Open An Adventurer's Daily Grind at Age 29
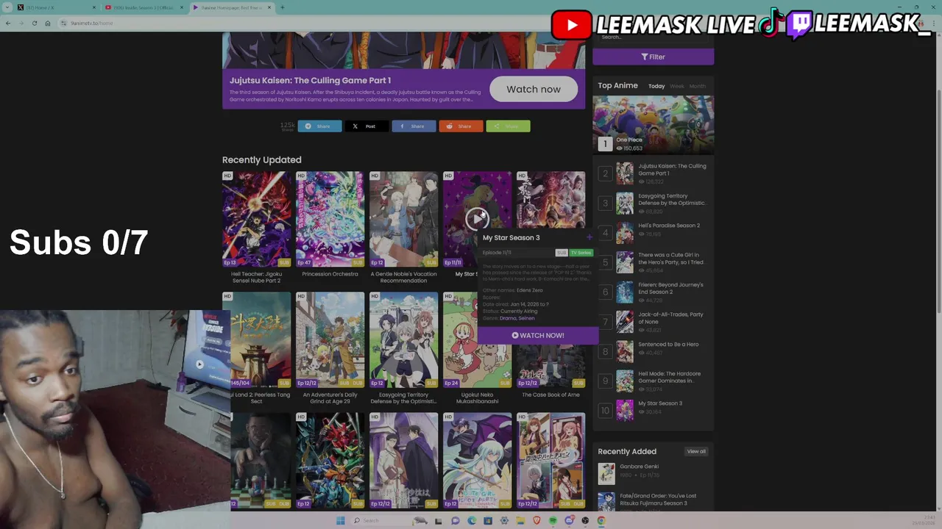The image size is (942, 529). 330,339
